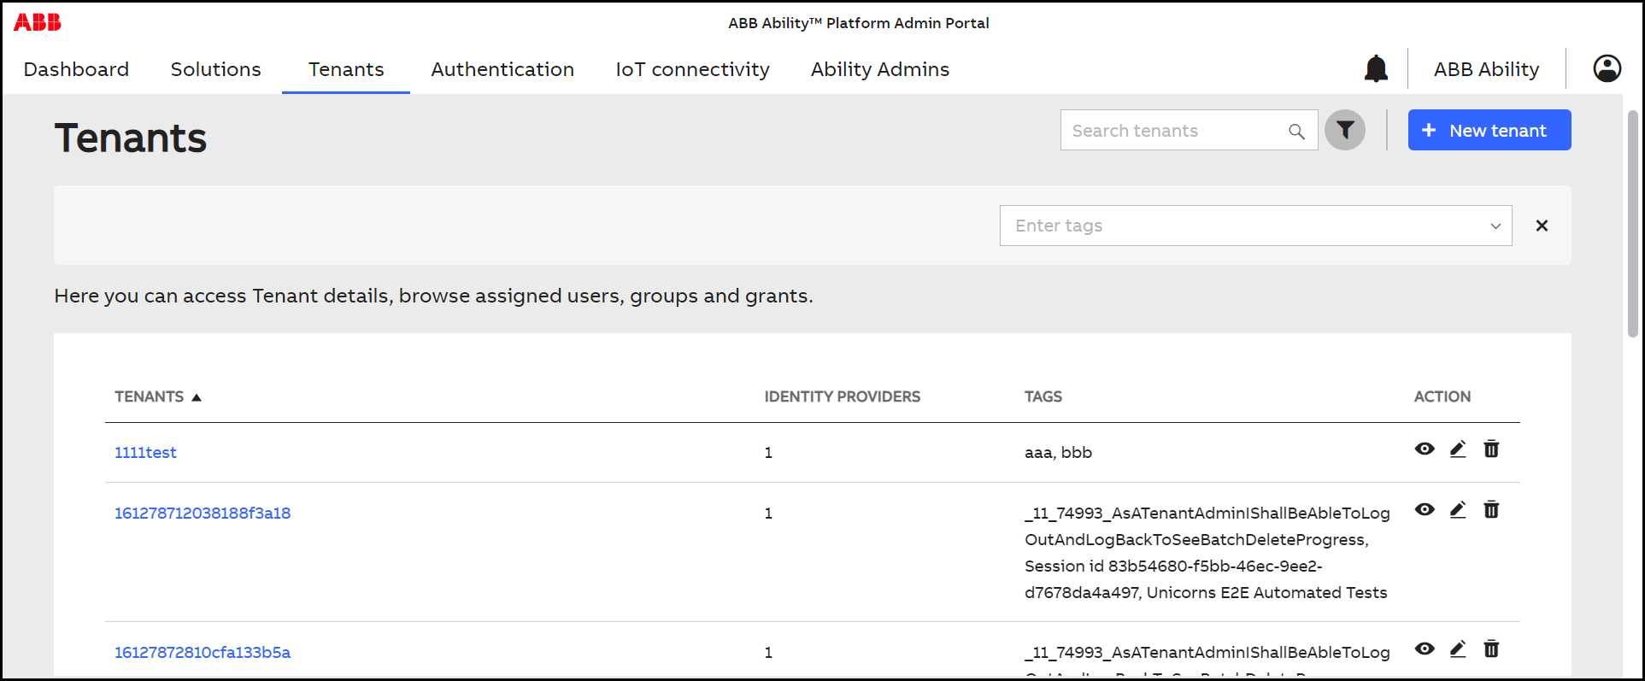Switch to the Authentication tab
The image size is (1645, 681).
pyautogui.click(x=502, y=69)
